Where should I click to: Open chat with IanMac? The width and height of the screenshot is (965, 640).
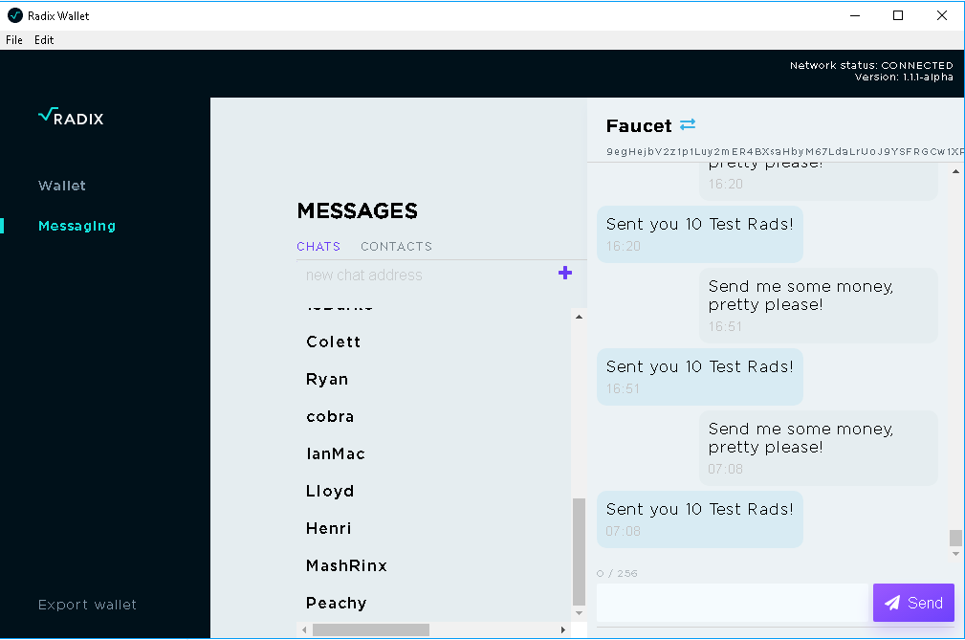[336, 453]
